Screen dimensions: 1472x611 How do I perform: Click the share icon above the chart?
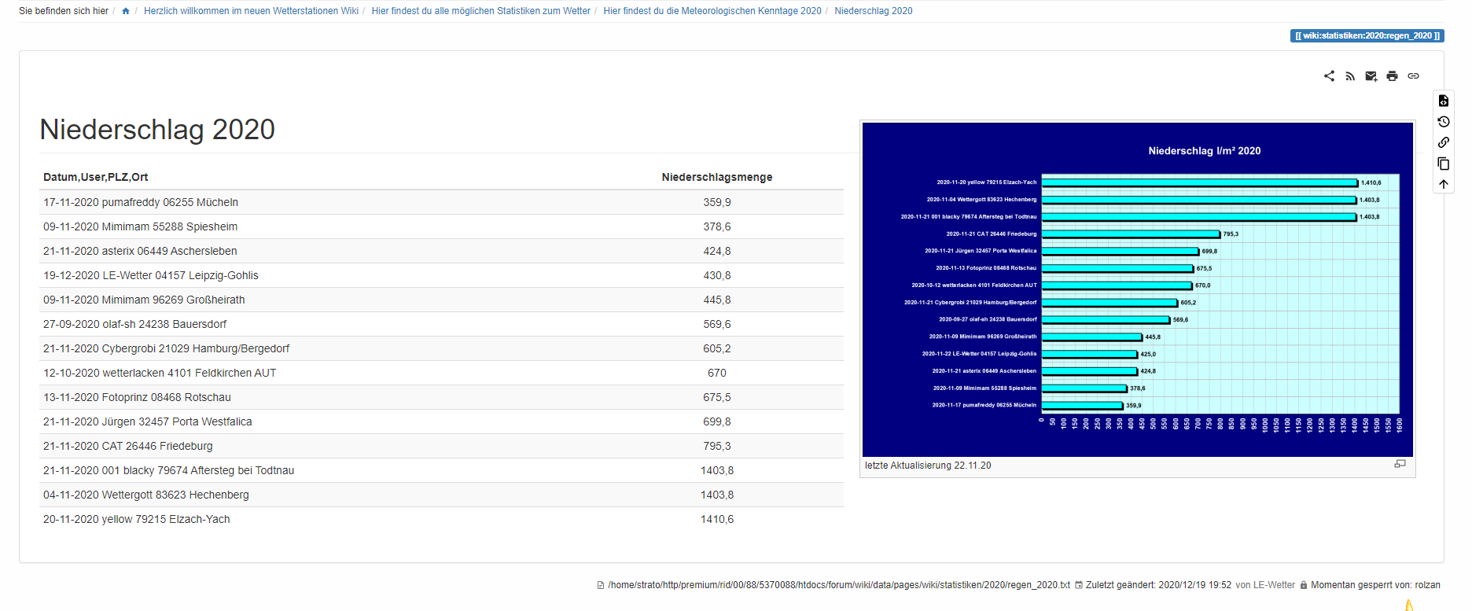coord(1329,76)
